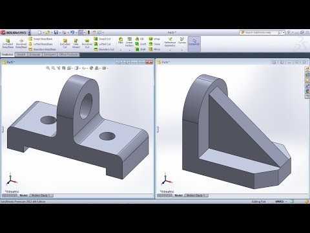Click the Save icon
310x233 pixels.
[56, 32]
